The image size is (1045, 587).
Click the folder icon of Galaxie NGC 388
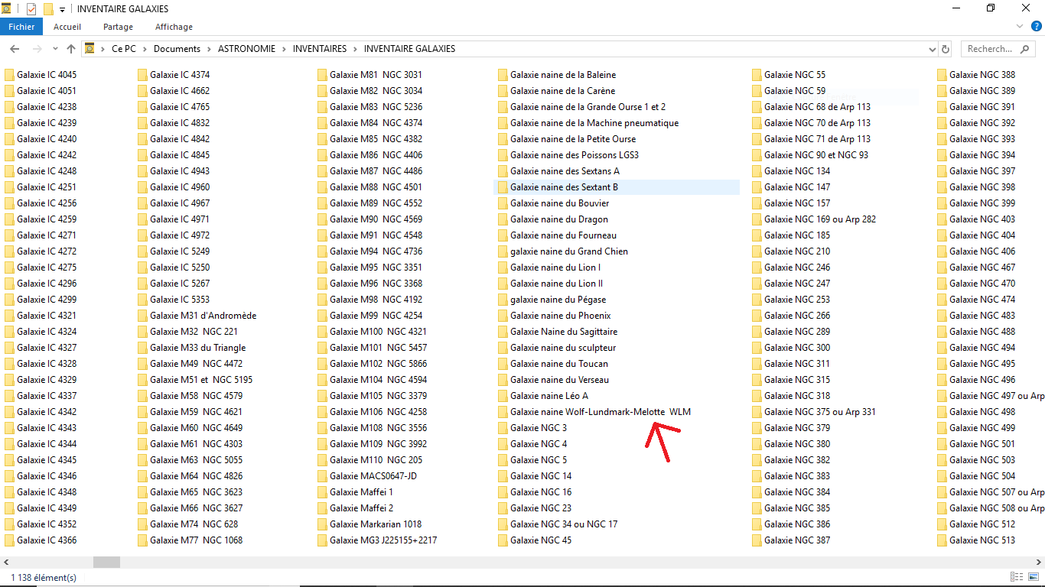pyautogui.click(x=942, y=75)
